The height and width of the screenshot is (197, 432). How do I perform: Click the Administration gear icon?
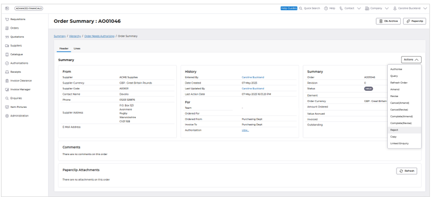[7, 116]
